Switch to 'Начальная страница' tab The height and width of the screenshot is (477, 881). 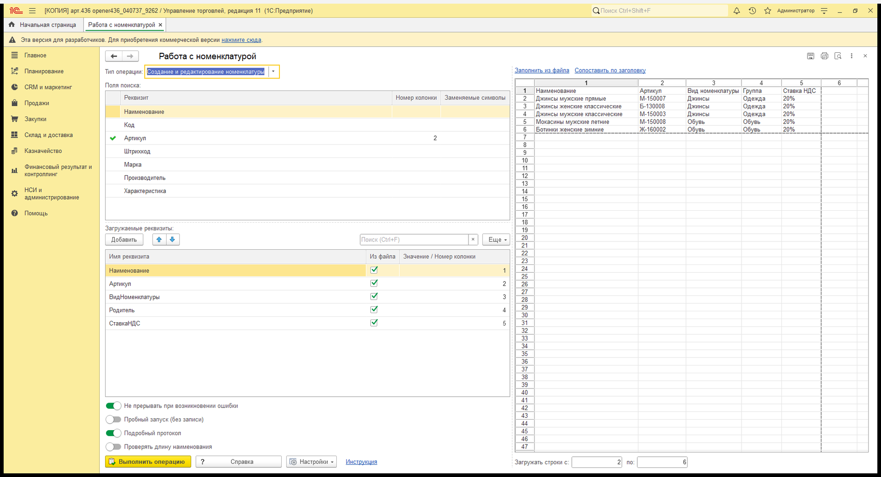tap(43, 25)
